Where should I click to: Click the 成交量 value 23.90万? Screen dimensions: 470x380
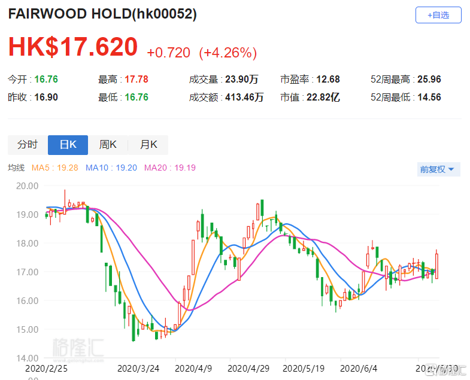pyautogui.click(x=242, y=80)
